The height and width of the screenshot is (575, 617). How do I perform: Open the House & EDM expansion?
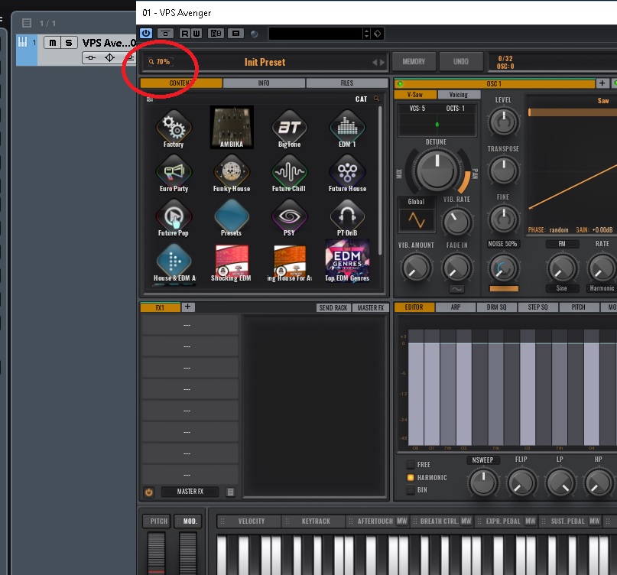click(174, 262)
